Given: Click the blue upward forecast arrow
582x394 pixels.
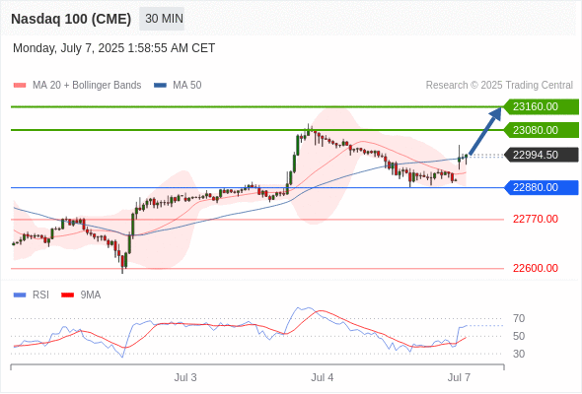Looking at the screenshot, I should coord(485,131).
